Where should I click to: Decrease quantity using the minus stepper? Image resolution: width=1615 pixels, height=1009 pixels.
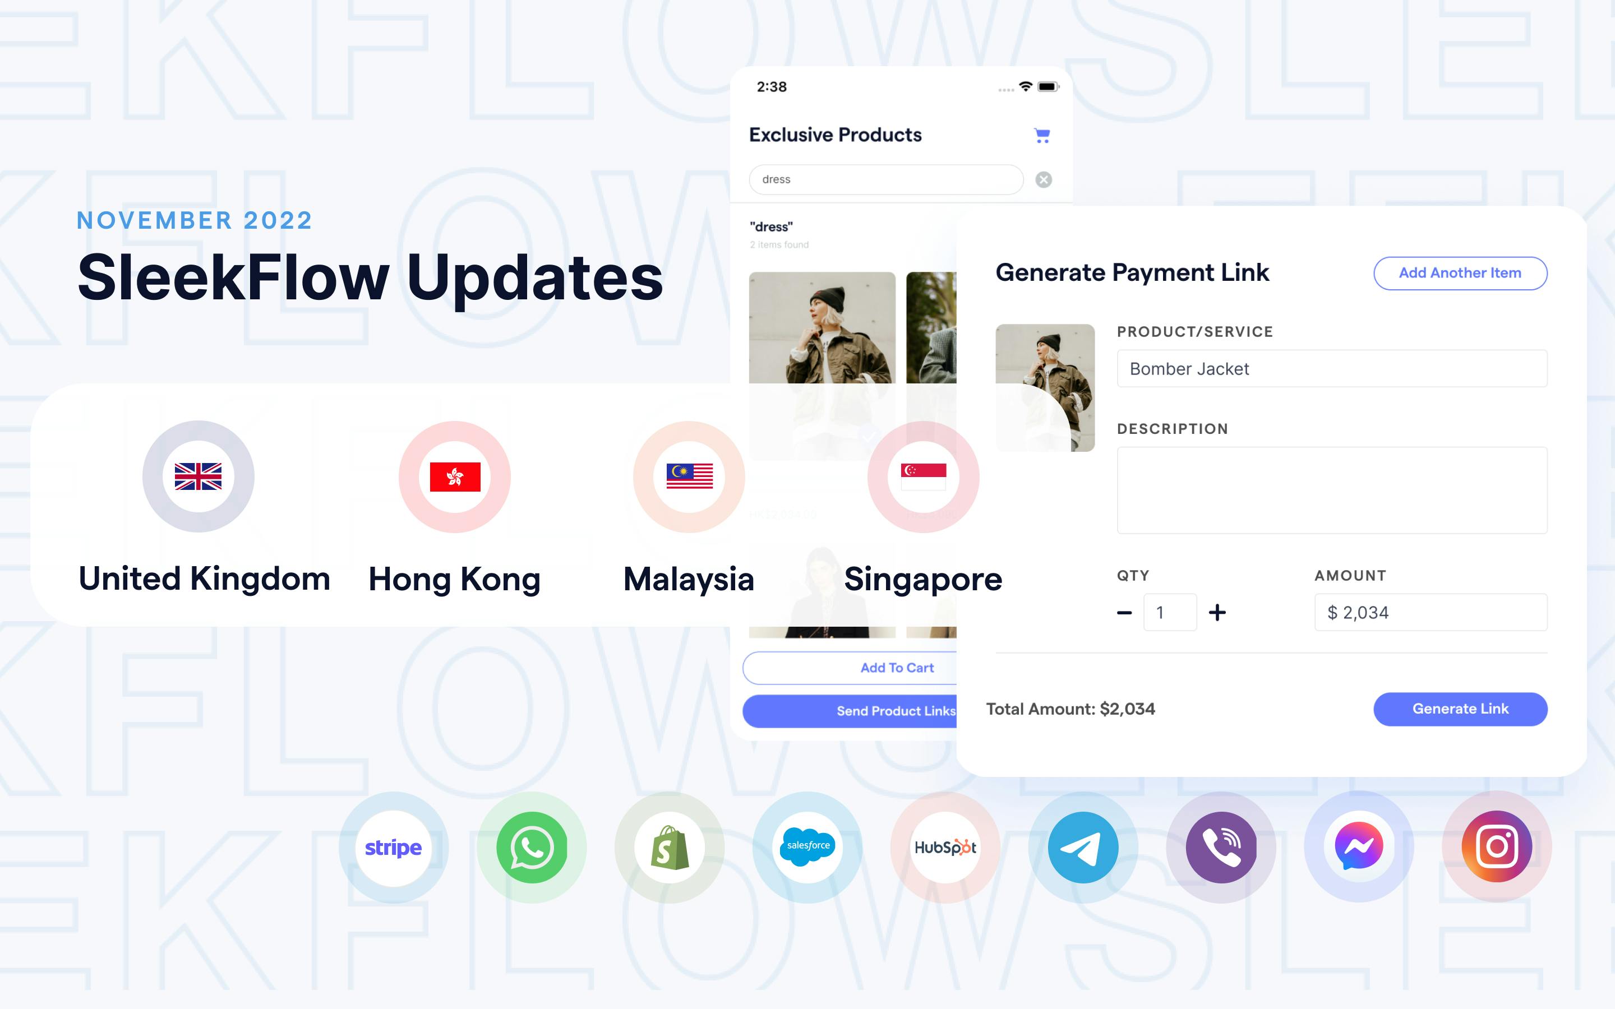coord(1124,613)
